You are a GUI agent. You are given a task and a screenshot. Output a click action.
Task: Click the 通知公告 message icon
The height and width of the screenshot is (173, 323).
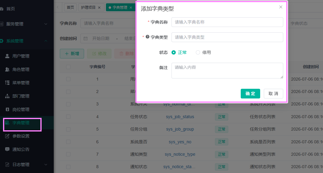tap(7, 149)
